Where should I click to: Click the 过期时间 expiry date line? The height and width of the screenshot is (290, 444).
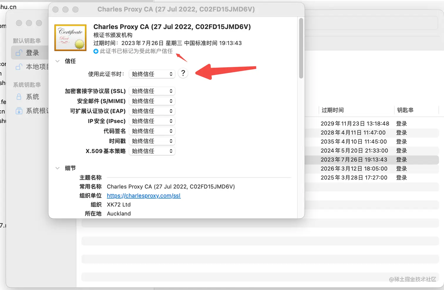point(167,43)
